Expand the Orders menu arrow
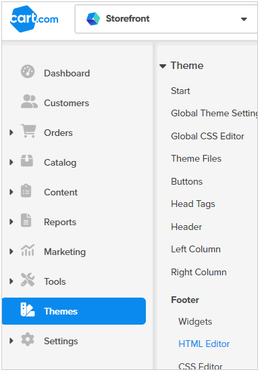This screenshot has height=372, width=260. point(11,133)
